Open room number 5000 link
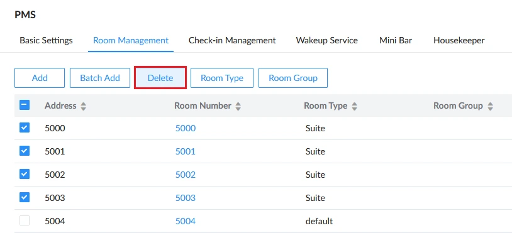The height and width of the screenshot is (233, 512). pyautogui.click(x=186, y=128)
